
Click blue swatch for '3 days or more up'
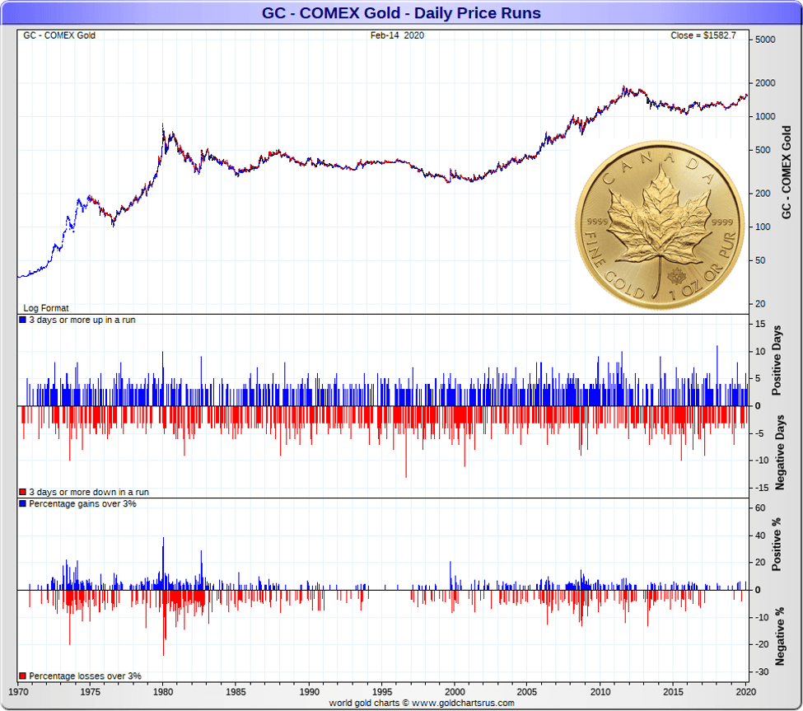[22, 320]
